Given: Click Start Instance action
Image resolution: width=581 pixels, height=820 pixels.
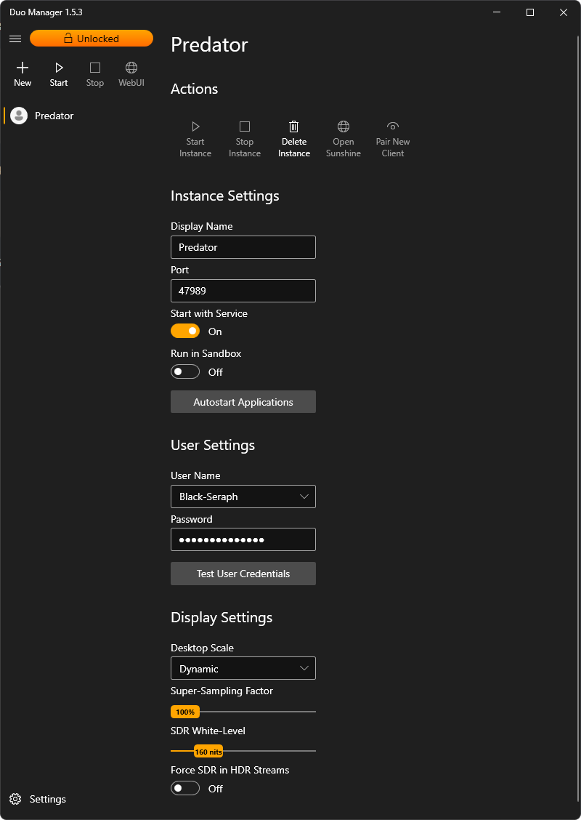Looking at the screenshot, I should (195, 139).
